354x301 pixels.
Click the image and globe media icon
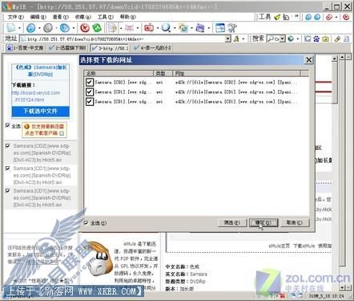(x=183, y=27)
